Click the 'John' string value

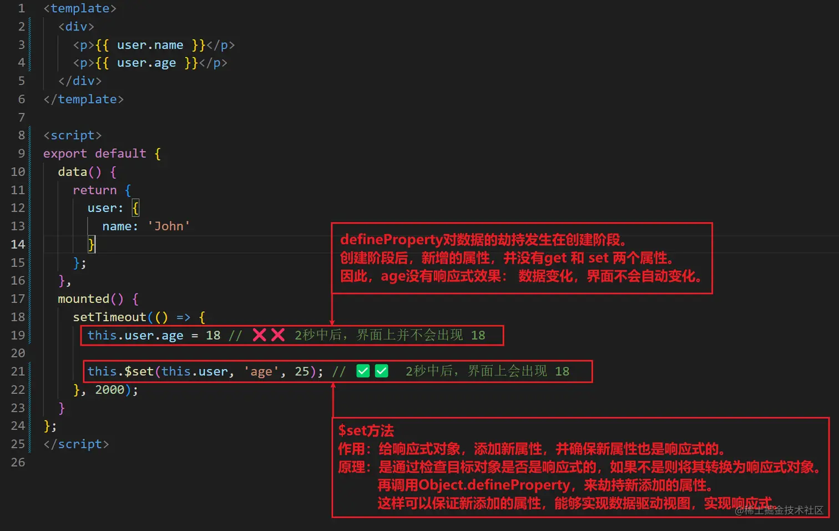(169, 226)
